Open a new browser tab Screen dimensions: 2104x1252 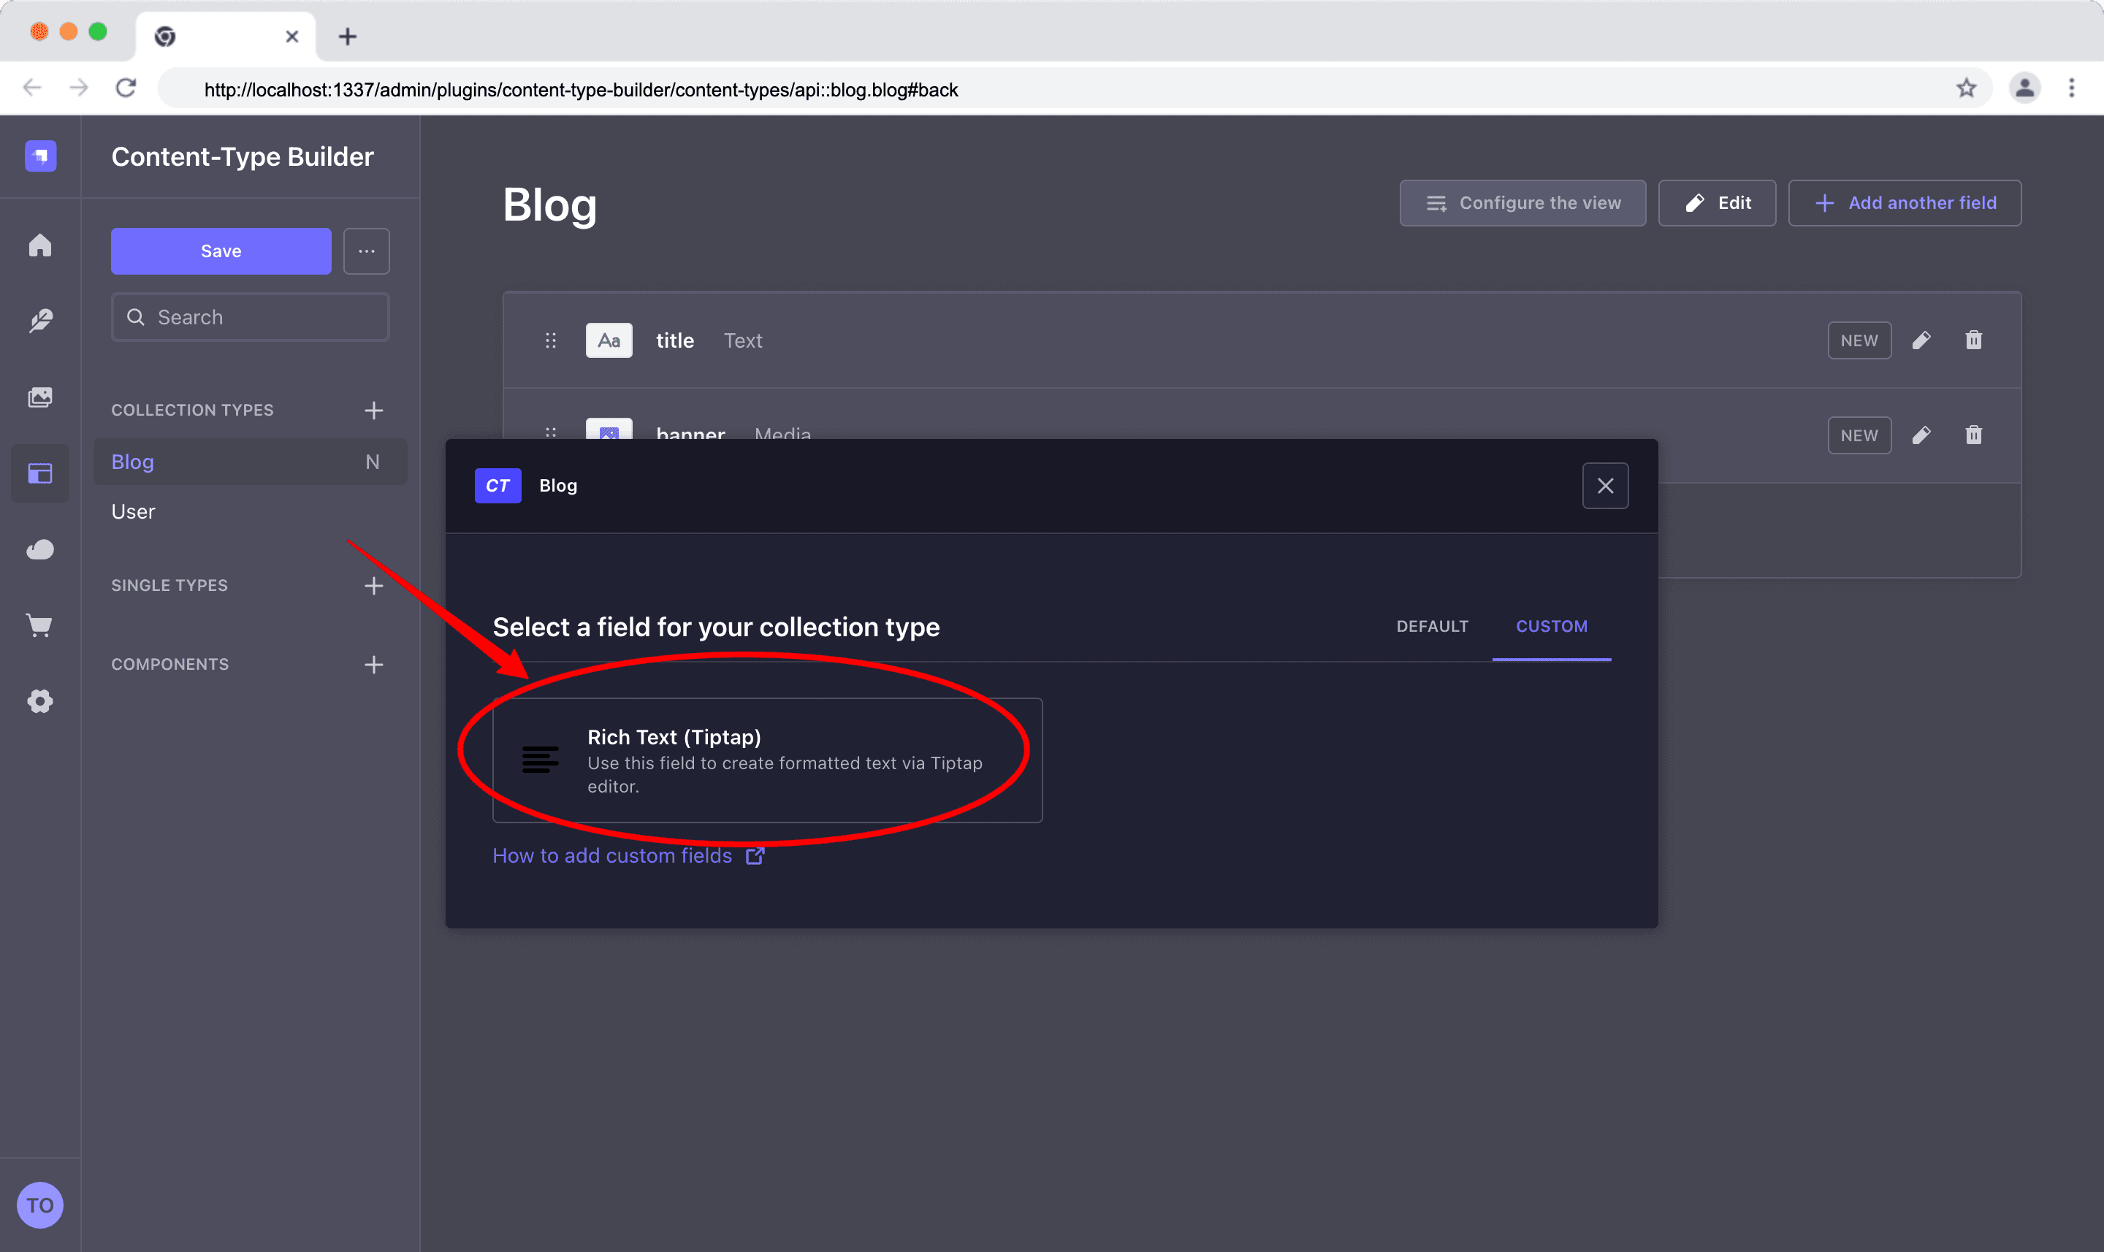click(348, 37)
